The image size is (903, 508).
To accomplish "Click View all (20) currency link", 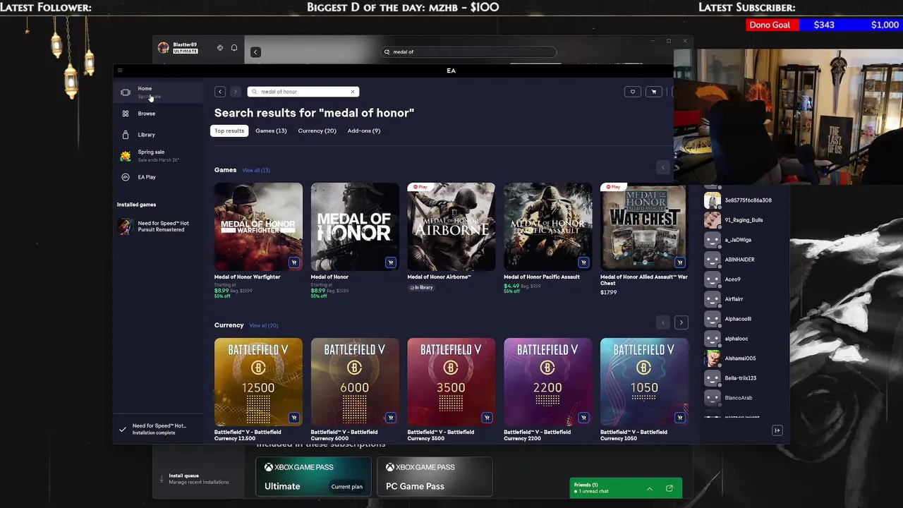I will pyautogui.click(x=263, y=325).
